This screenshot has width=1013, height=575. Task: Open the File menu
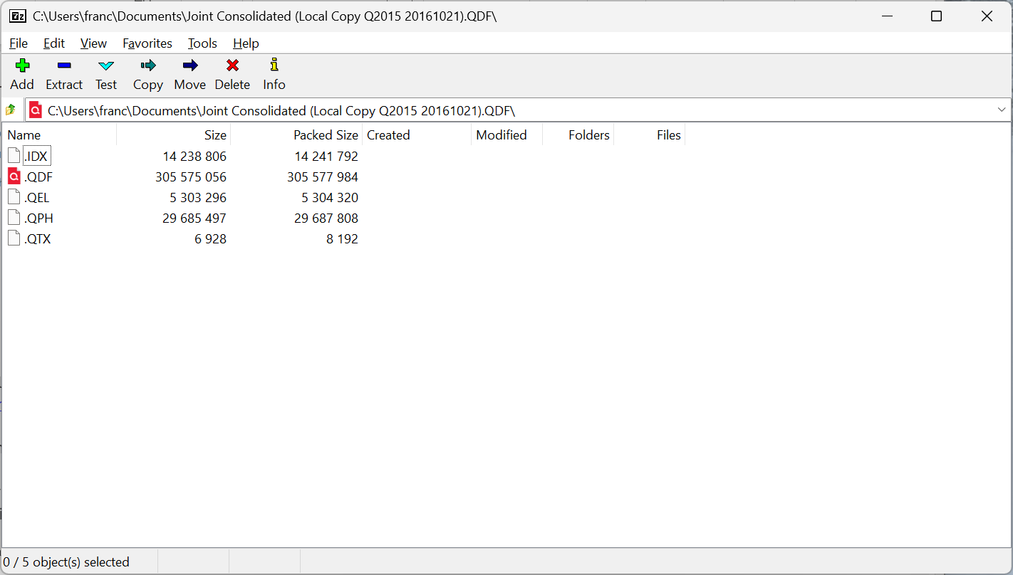19,43
